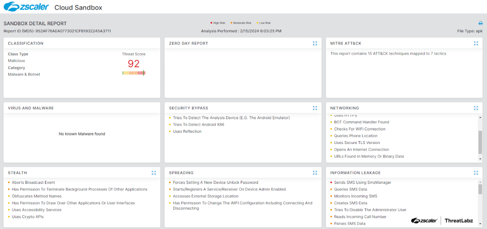Select 'BOT Command Handler Found' entry

[x=361, y=122]
